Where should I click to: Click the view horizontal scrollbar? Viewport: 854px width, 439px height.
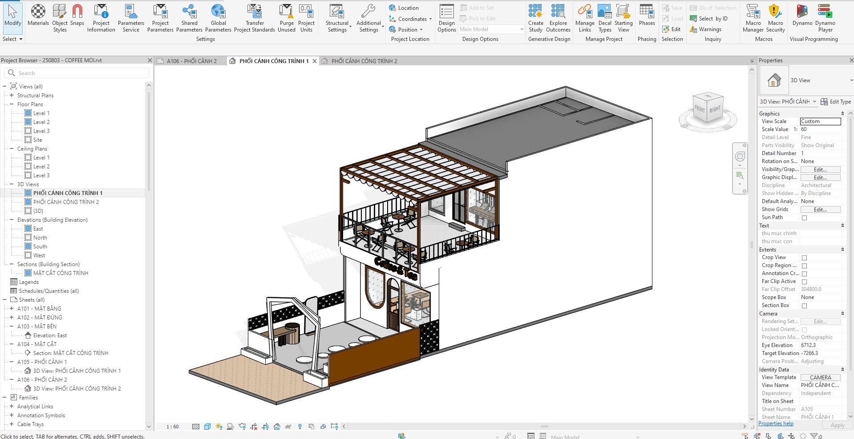pos(543,426)
